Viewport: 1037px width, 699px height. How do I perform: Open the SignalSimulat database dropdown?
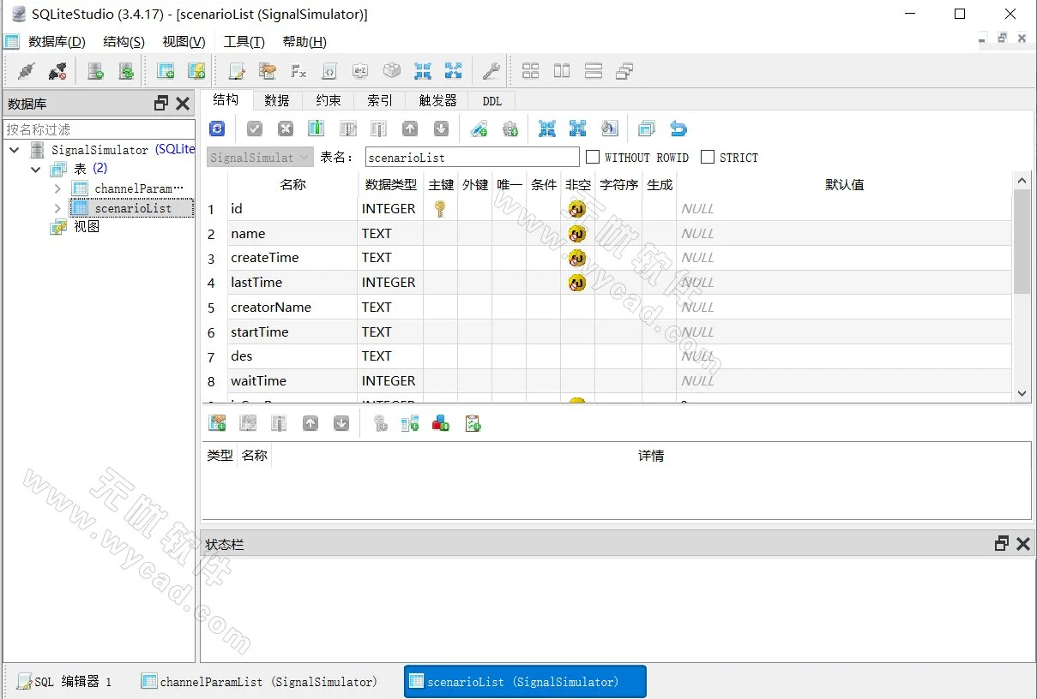coord(260,158)
